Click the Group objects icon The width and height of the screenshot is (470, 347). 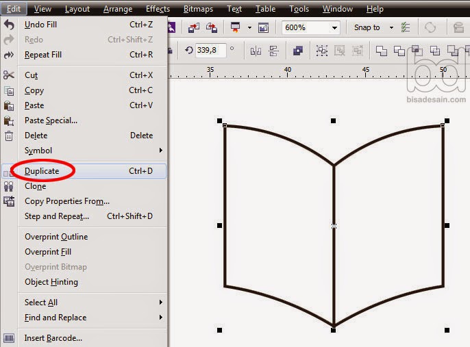pyautogui.click(x=321, y=51)
